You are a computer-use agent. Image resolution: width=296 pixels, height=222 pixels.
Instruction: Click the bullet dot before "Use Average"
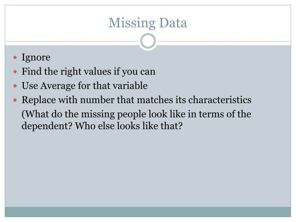point(15,86)
